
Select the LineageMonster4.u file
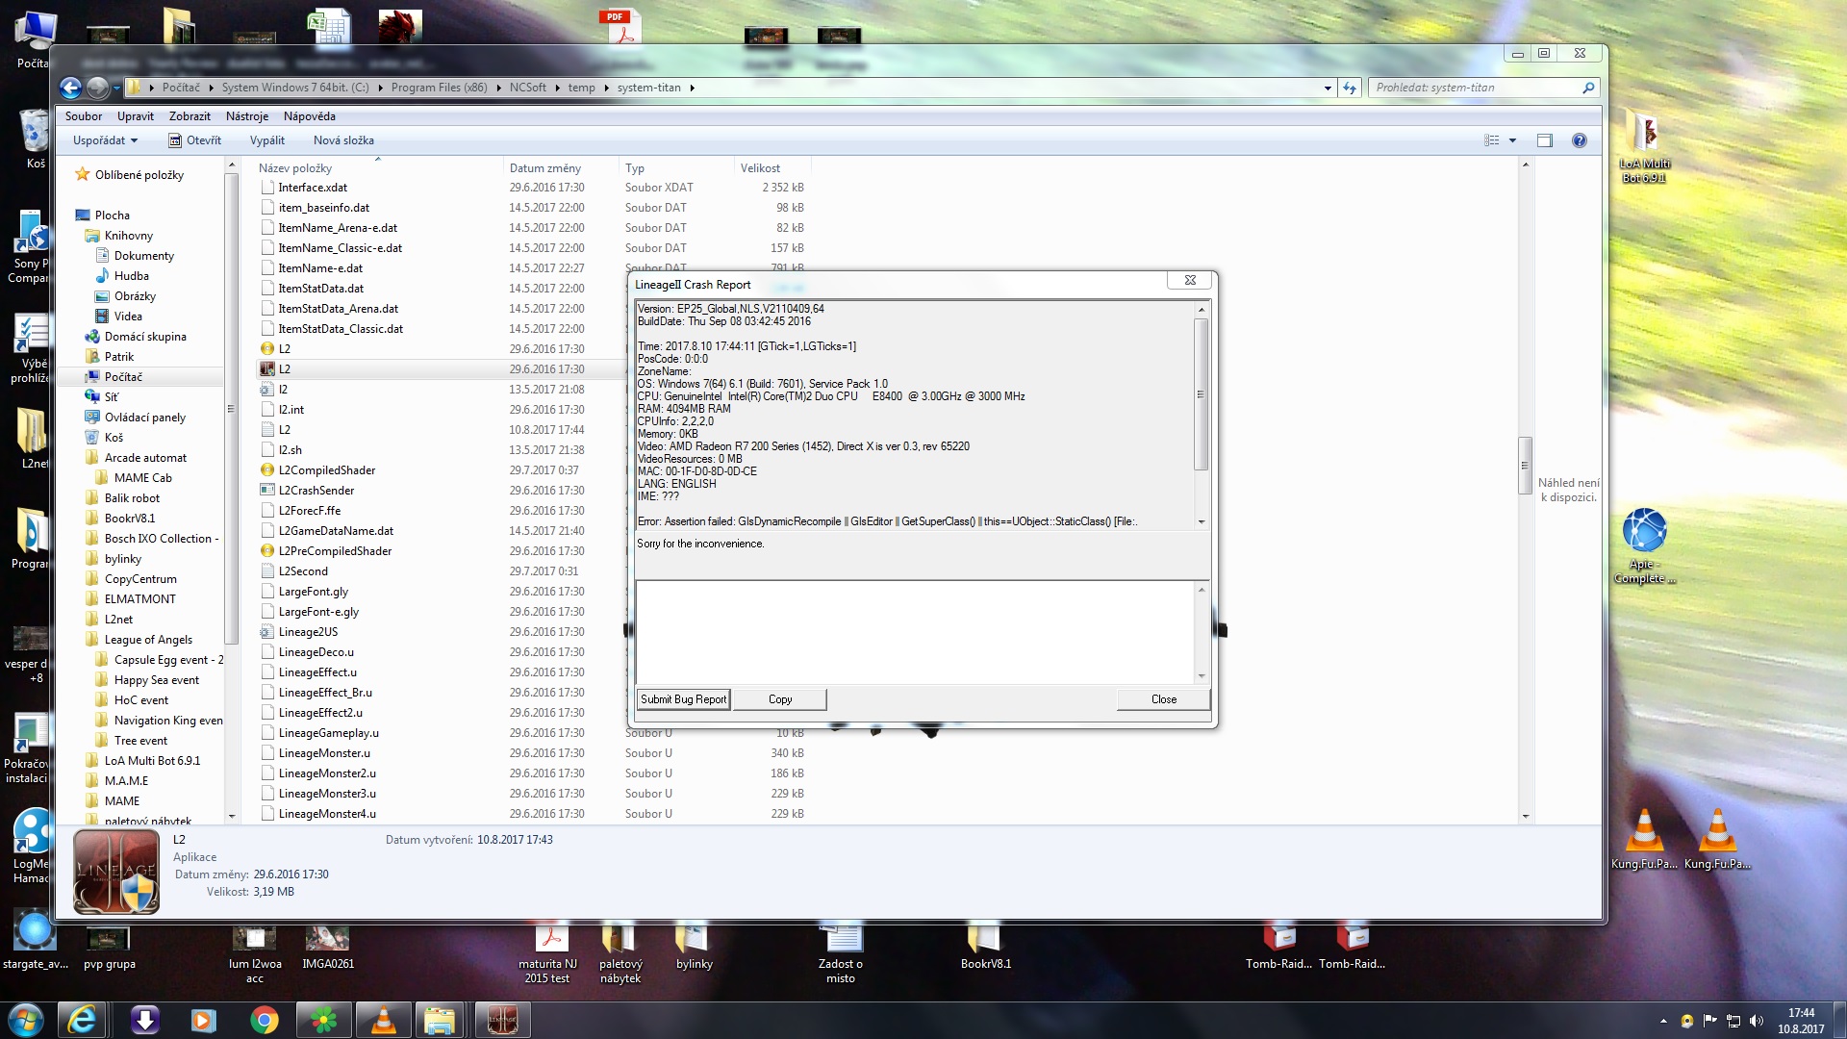327,814
